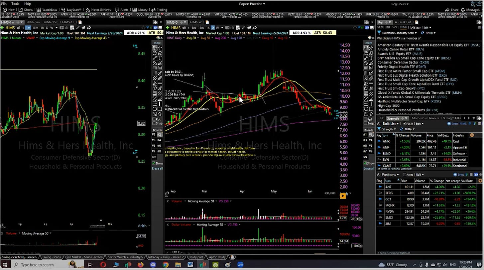484x270 pixels.
Task: Open the Reg Hours dropdown
Action: [x=400, y=4]
